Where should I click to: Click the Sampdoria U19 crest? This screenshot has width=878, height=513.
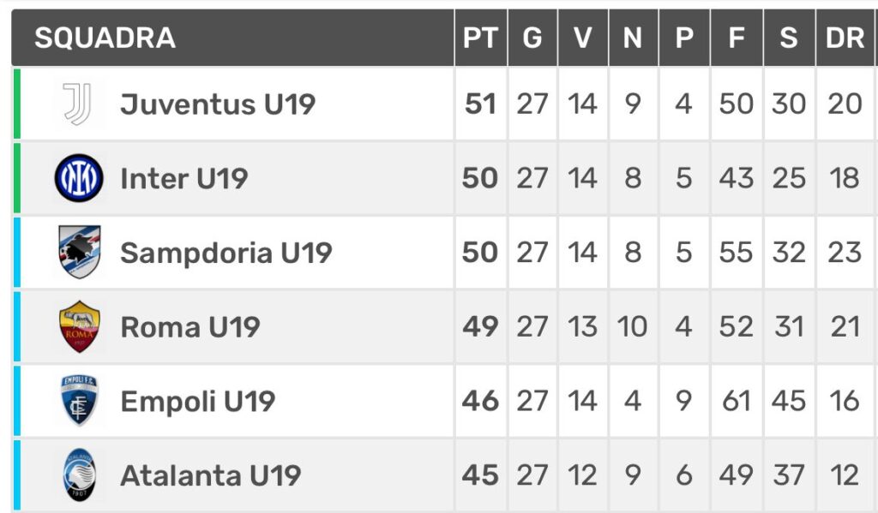[x=80, y=252]
